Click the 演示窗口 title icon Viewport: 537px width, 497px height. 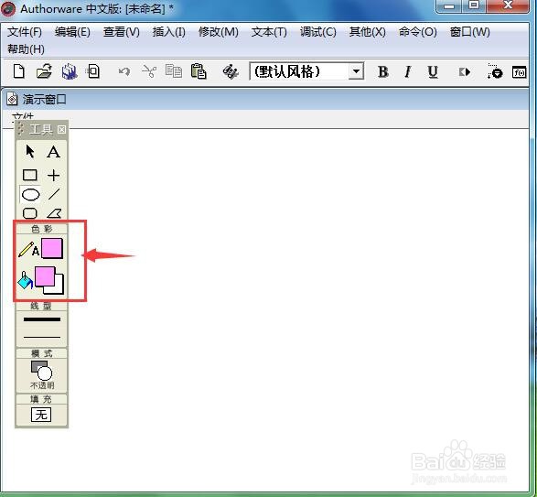(12, 100)
